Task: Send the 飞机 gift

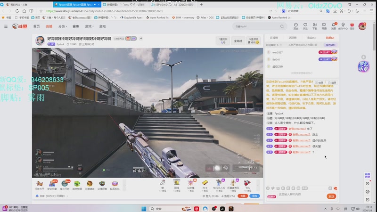Action: pyautogui.click(x=247, y=185)
